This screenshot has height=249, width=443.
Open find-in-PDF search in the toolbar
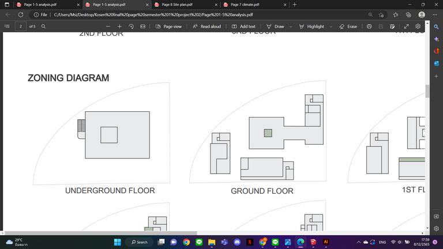point(43,27)
